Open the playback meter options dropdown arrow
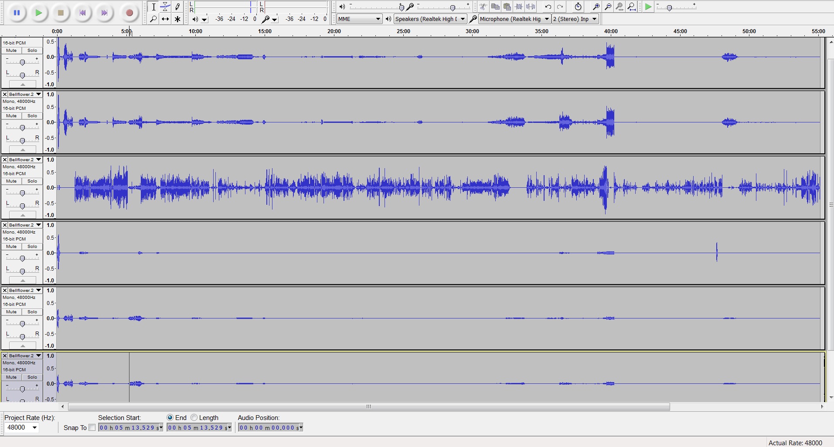The width and height of the screenshot is (834, 447). pos(204,20)
